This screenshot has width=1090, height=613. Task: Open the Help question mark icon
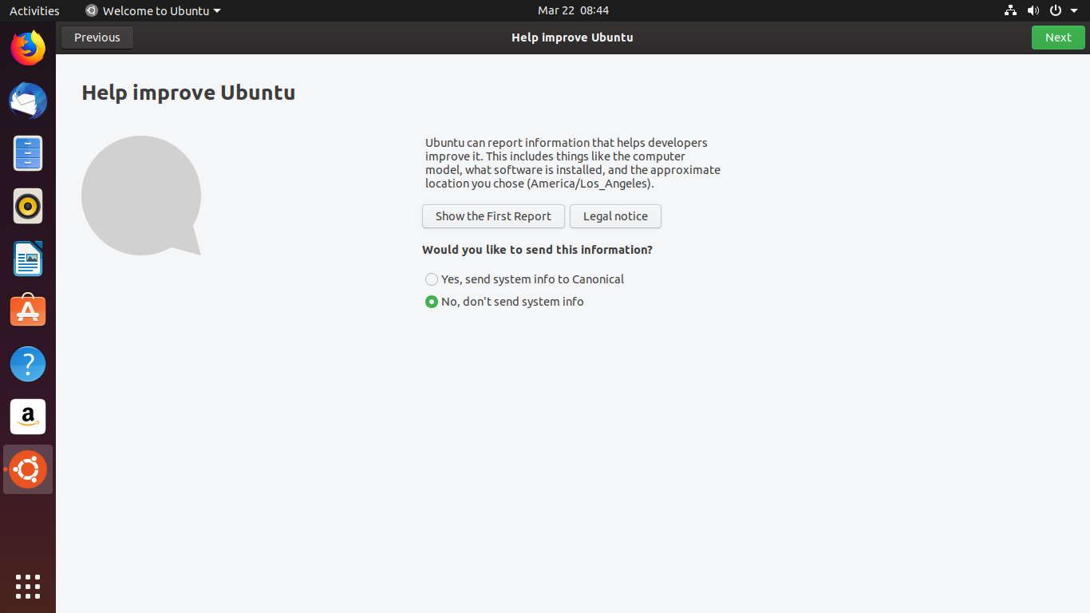pyautogui.click(x=28, y=364)
